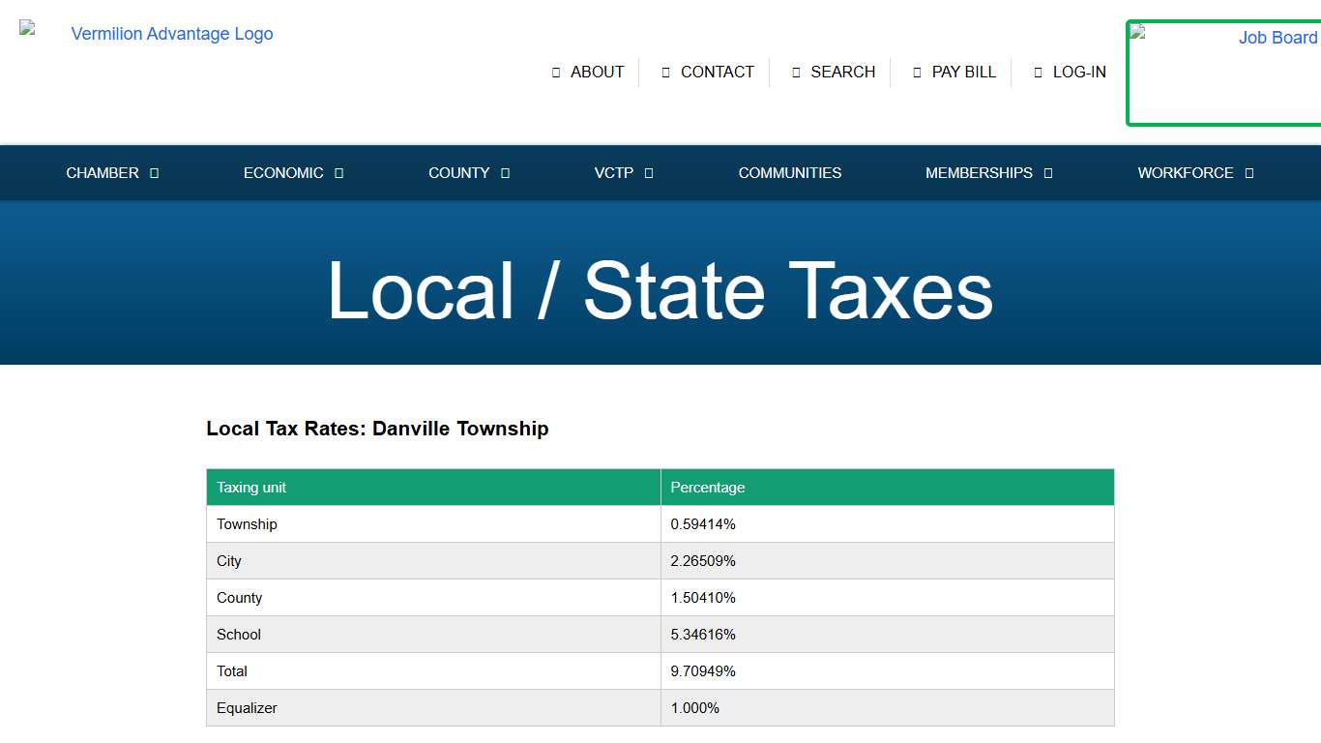Click the icon beside PAY BILL
This screenshot has width=1321, height=743.
917,72
